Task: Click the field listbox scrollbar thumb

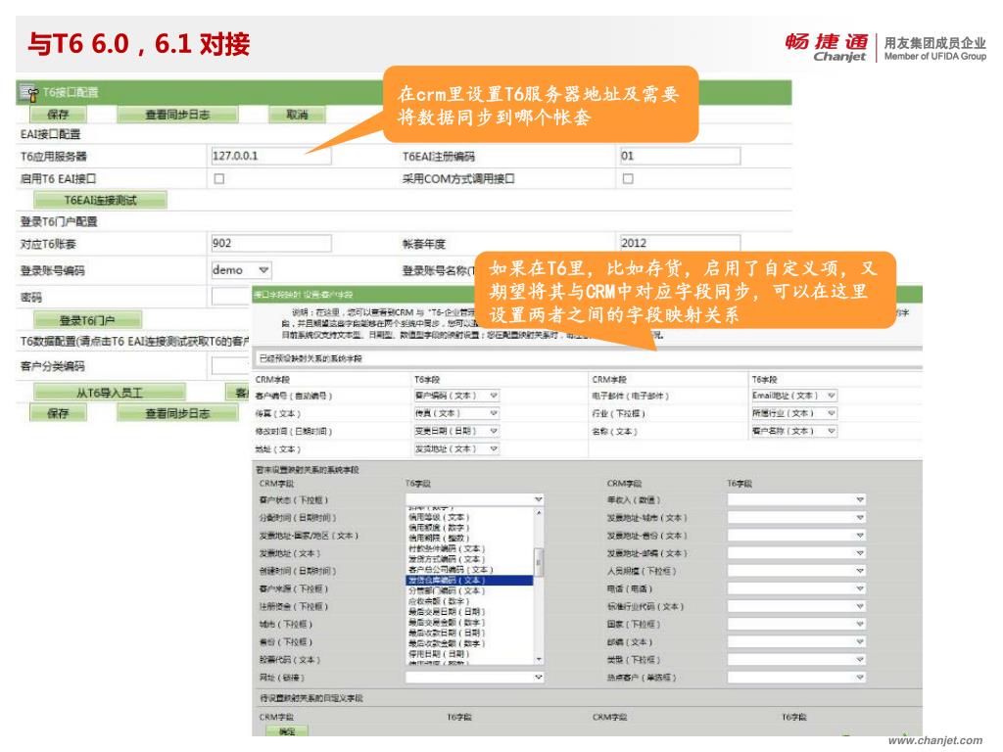Action: point(539,563)
